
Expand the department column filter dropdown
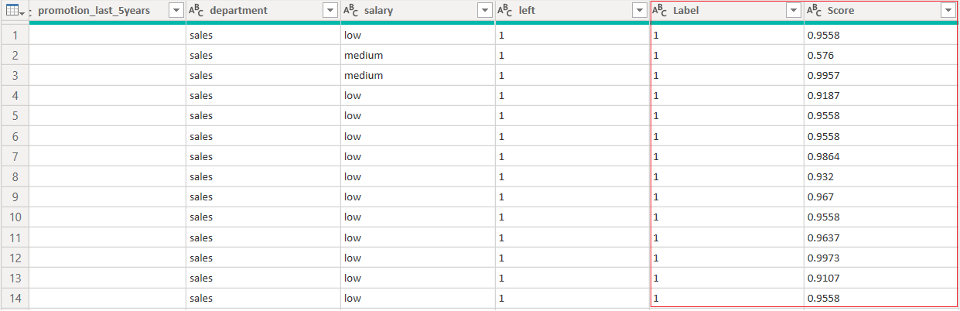click(x=330, y=11)
